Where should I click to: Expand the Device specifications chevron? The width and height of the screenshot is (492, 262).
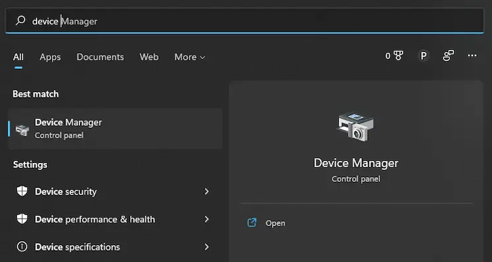(x=207, y=247)
